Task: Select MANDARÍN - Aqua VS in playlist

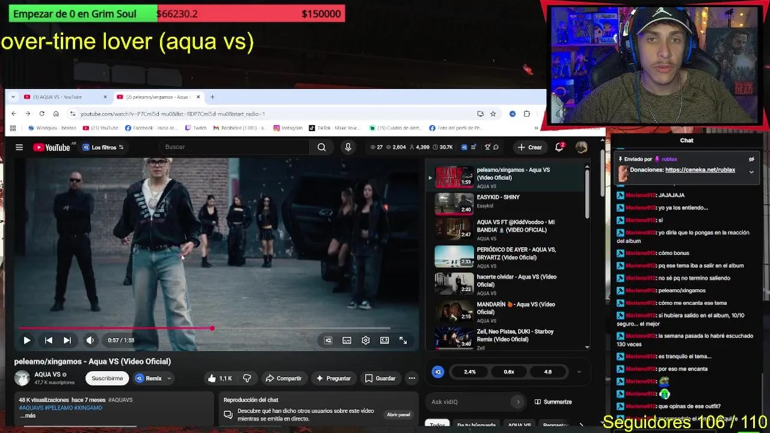Action: coord(505,311)
